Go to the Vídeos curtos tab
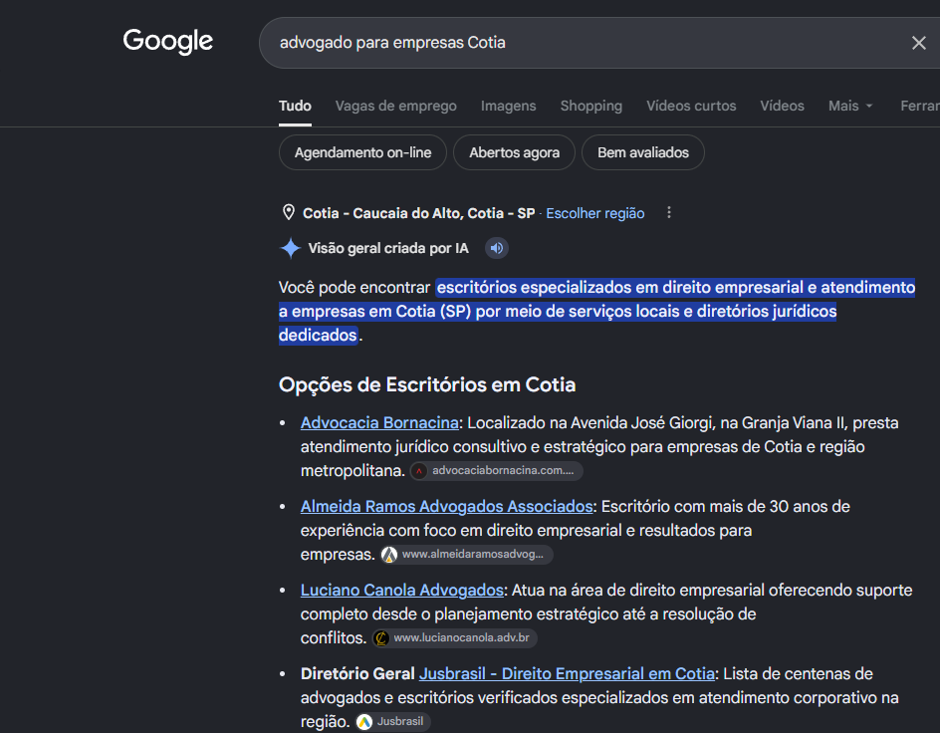The height and width of the screenshot is (733, 940). pyautogui.click(x=691, y=107)
